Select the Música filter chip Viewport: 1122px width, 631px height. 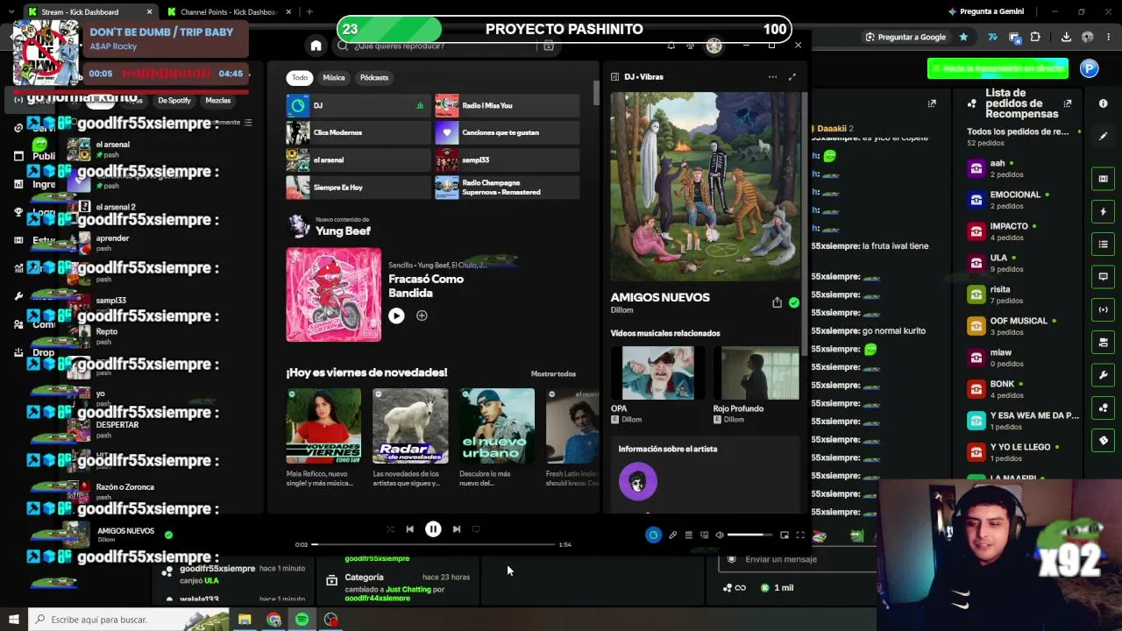pos(334,78)
